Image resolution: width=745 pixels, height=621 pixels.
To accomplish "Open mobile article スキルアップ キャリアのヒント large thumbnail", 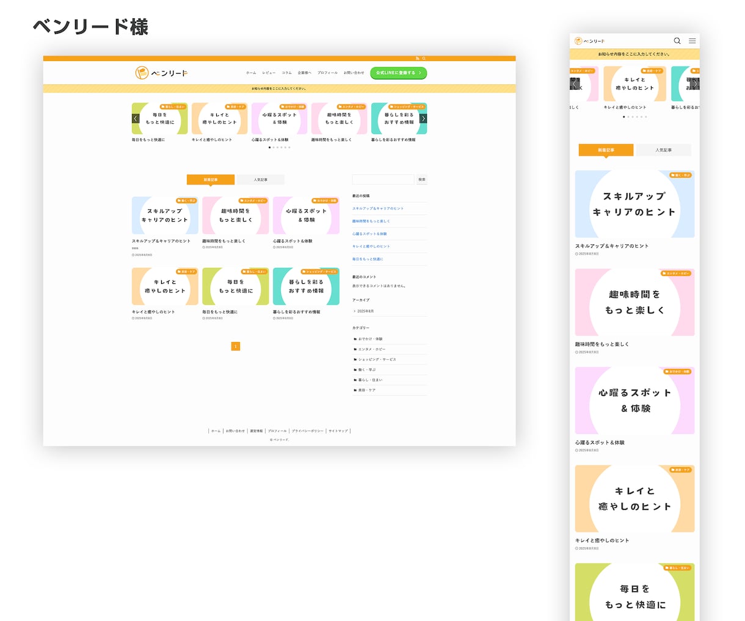I will (634, 204).
